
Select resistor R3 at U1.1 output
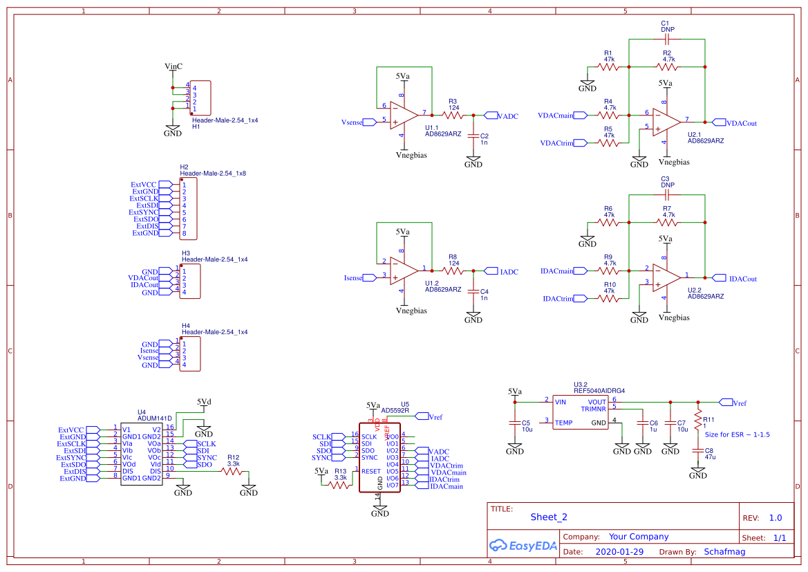pos(453,116)
